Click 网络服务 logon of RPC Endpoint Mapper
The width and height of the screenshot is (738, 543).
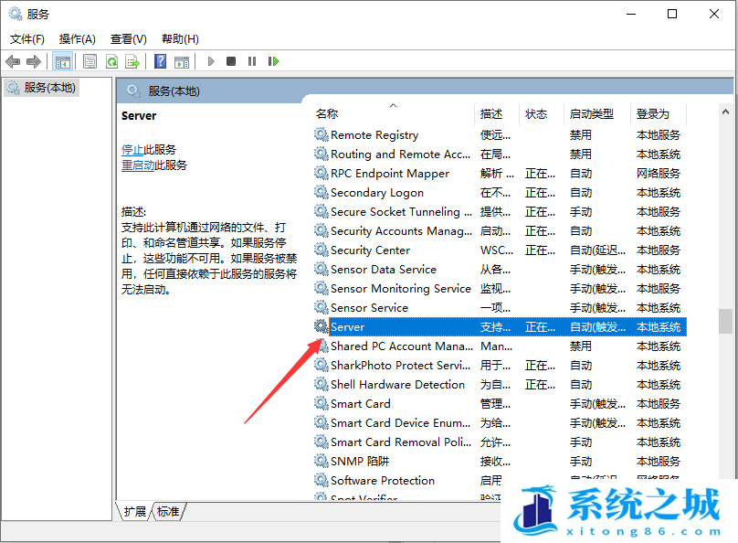pos(658,173)
